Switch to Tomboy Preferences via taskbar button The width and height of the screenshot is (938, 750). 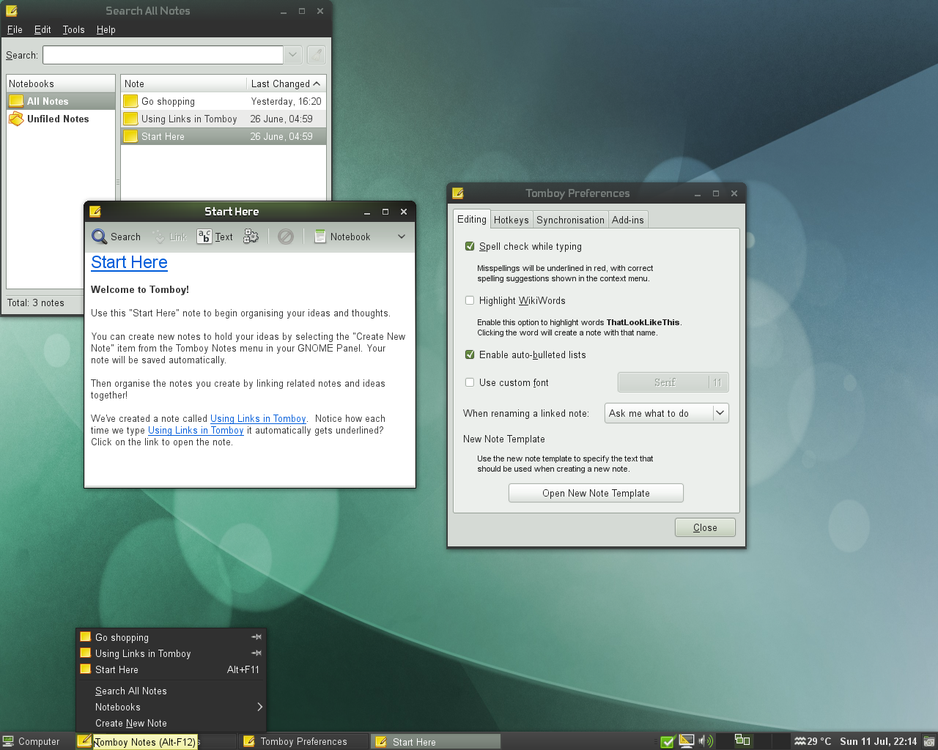(303, 741)
